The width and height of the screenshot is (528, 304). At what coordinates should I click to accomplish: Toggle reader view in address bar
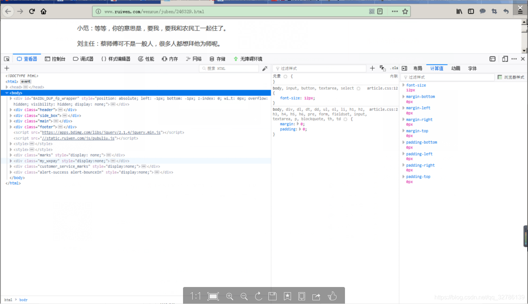(x=380, y=11)
